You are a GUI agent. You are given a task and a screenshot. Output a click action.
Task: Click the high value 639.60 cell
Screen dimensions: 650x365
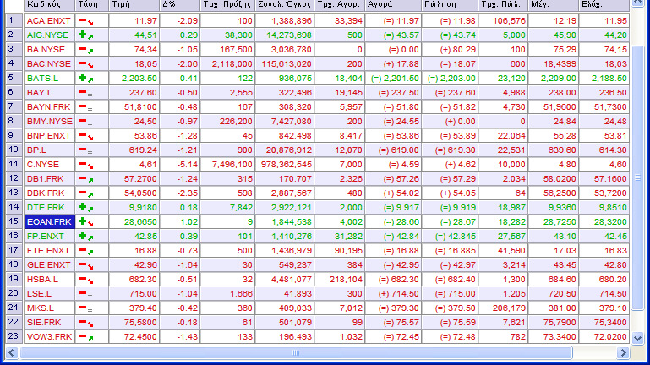coord(554,150)
